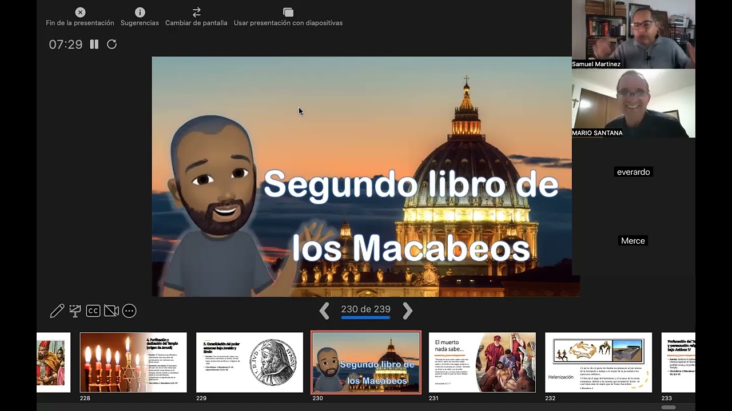Go to the previous slide arrow
The image size is (732, 411).
pos(324,311)
